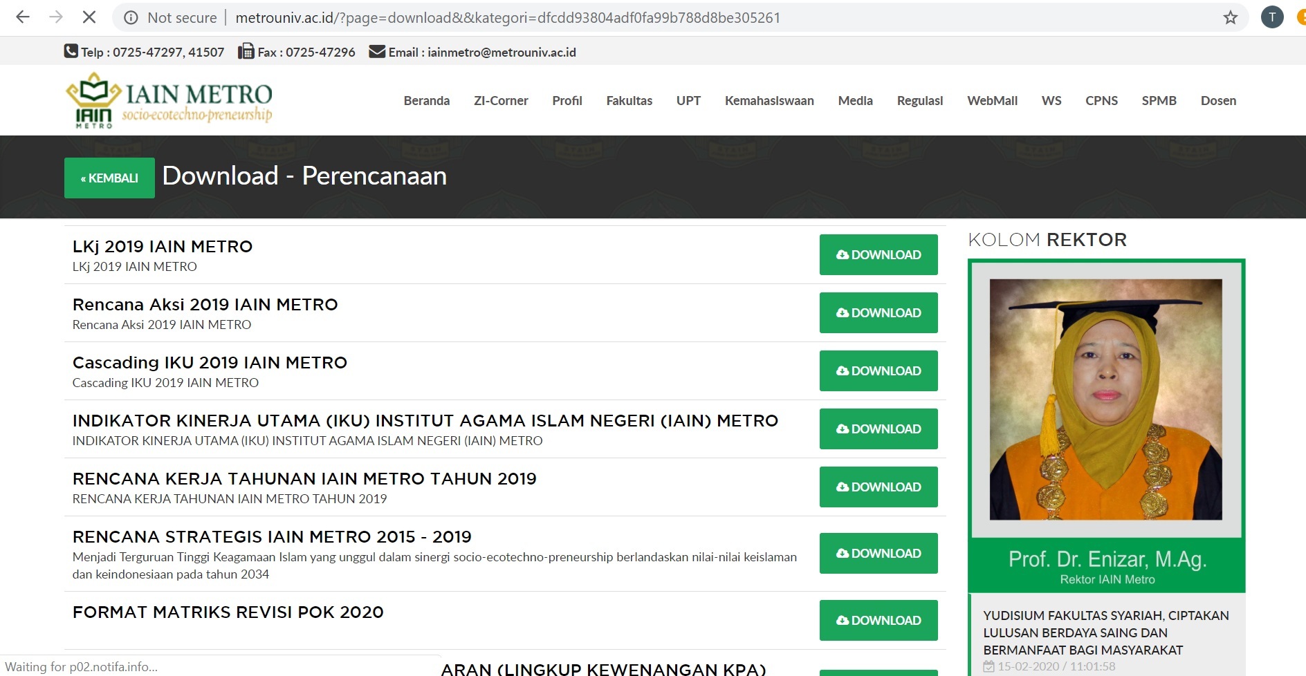Open the SPMB navigation item
This screenshot has height=676, width=1306.
[x=1159, y=100]
